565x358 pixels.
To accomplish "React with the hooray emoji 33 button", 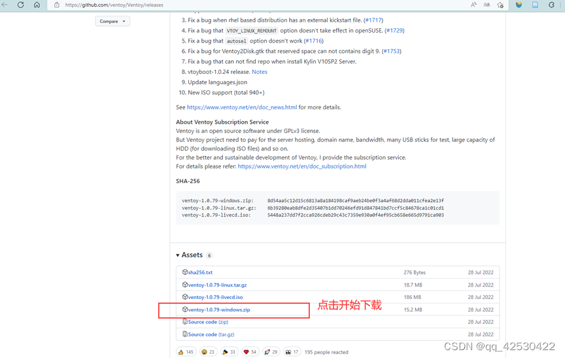I will (x=229, y=352).
